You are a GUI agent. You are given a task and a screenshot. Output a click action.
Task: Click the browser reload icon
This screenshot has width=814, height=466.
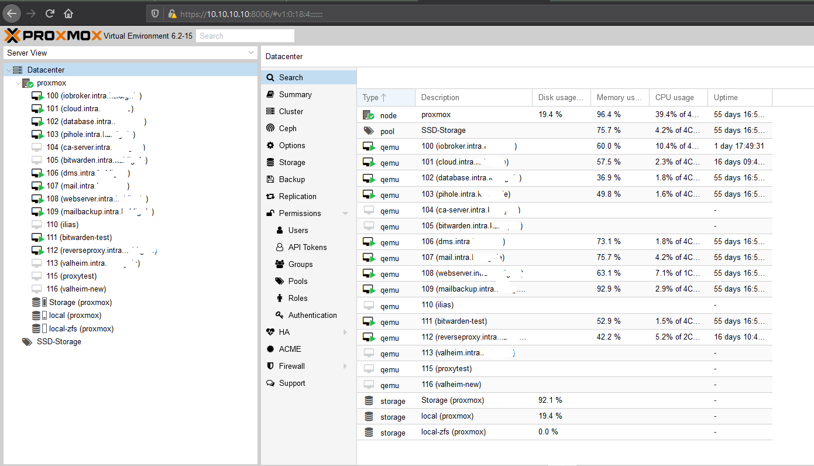[50, 13]
